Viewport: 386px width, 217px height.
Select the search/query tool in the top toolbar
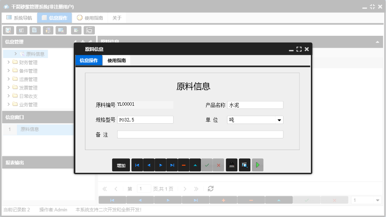pos(8,30)
